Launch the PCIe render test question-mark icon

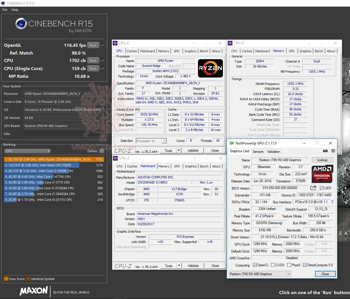(x=332, y=202)
